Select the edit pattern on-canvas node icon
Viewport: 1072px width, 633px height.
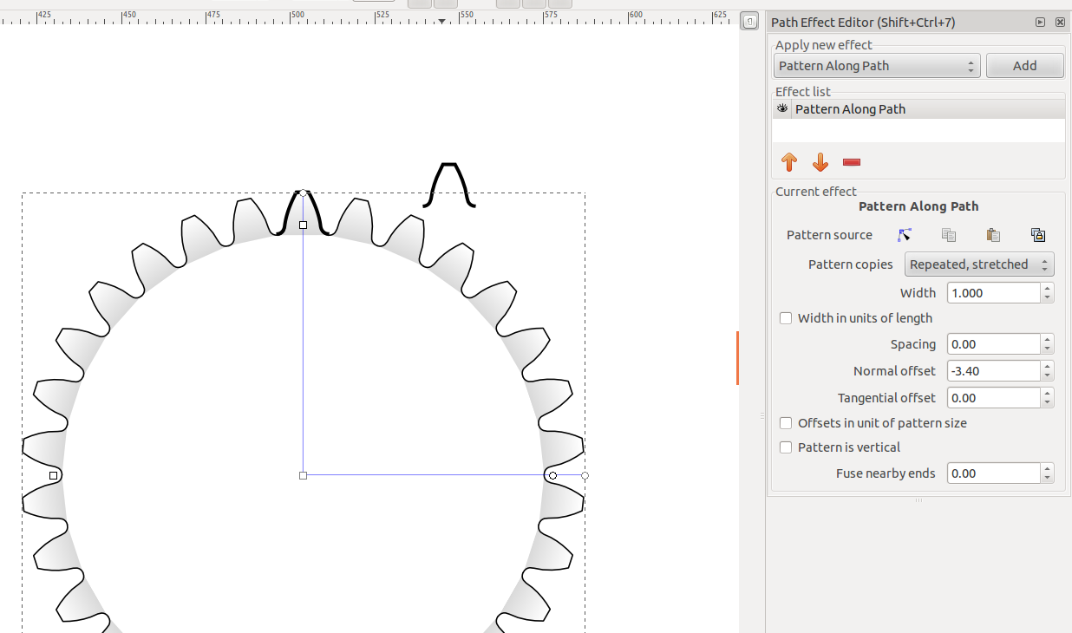(904, 234)
